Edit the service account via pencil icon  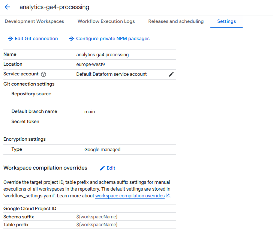171,74
